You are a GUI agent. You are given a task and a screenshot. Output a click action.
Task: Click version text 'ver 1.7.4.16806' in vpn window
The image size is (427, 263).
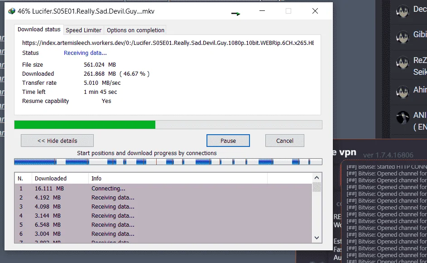[388, 155]
